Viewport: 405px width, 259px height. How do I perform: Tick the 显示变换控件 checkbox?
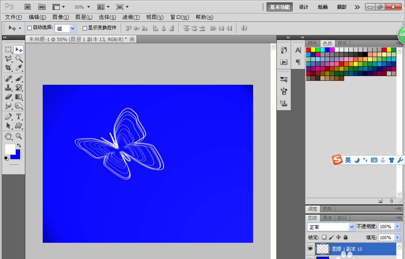click(x=85, y=28)
